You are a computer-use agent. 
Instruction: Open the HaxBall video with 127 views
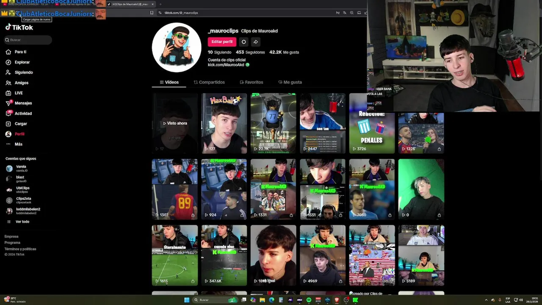click(x=224, y=123)
